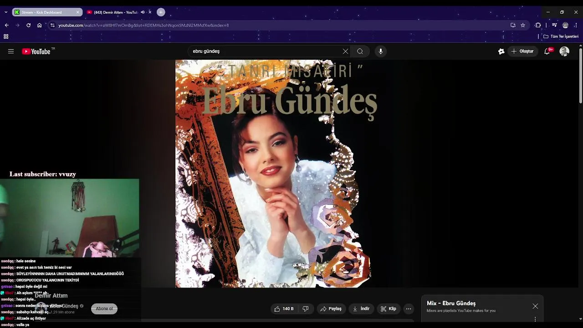Open the media controls toolbar icon
Image resolution: width=583 pixels, height=328 pixels.
(x=554, y=26)
